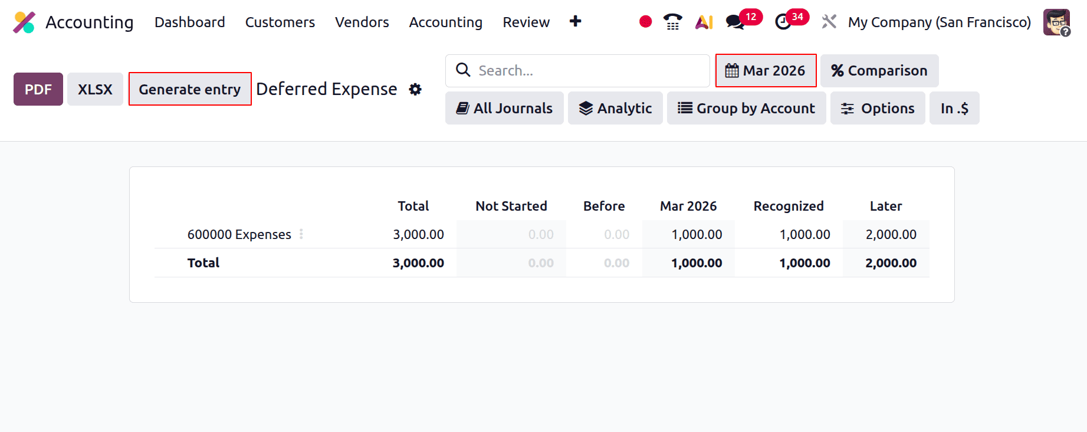Click the Not Started column header
The height and width of the screenshot is (432, 1087).
[x=511, y=206]
